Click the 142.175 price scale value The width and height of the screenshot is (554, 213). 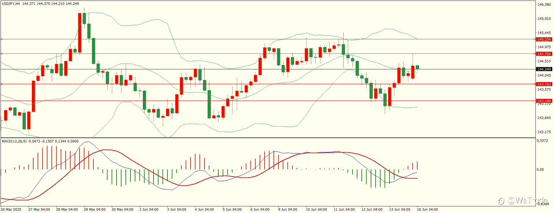point(544,132)
